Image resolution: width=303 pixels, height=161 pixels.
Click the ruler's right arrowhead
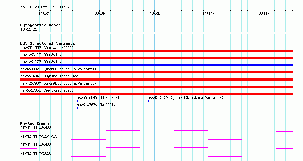[x=292, y=11]
